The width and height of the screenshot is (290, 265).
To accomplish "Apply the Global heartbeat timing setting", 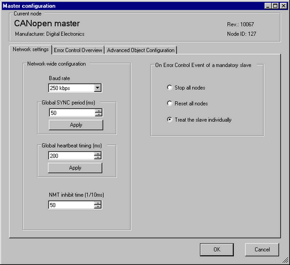I will click(75, 168).
